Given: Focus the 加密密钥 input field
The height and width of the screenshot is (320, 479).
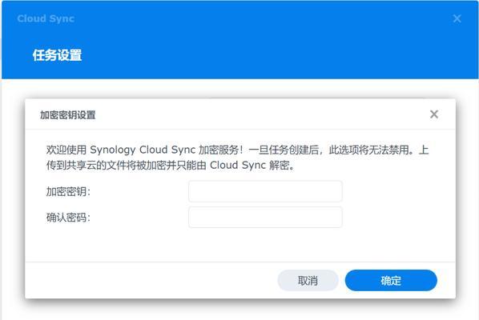Looking at the screenshot, I should point(265,191).
